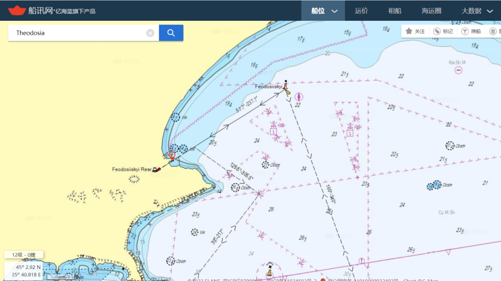Open the 运价 menu item
This screenshot has height=281, width=501.
pos(361,11)
